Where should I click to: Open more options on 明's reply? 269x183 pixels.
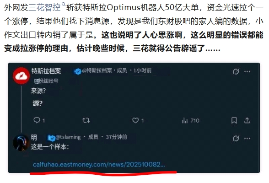click(247, 138)
